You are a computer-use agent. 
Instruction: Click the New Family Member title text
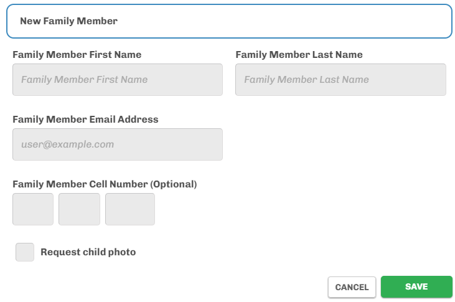point(68,21)
